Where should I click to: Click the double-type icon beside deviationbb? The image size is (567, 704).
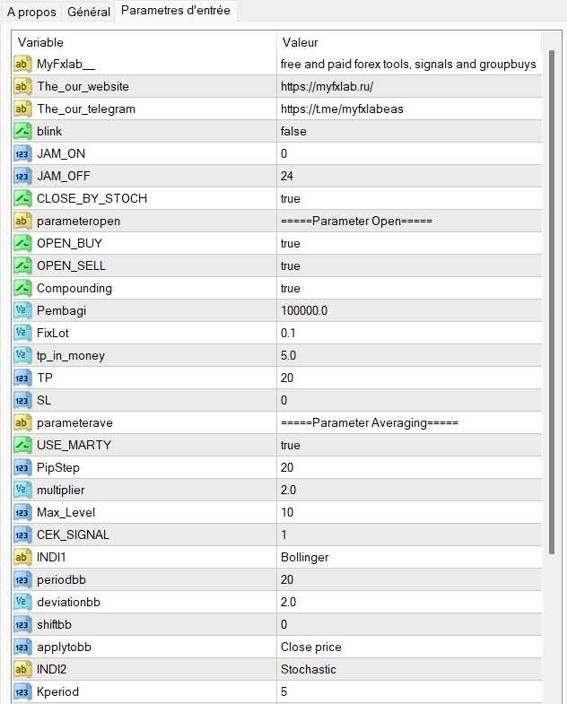click(22, 602)
